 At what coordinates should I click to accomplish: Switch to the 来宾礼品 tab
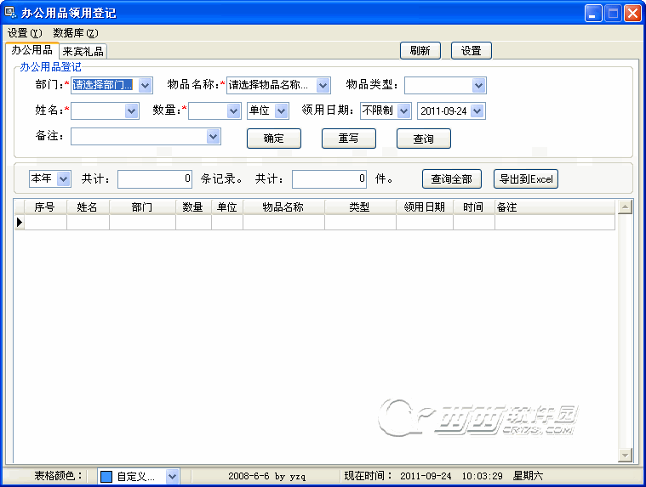click(x=83, y=51)
